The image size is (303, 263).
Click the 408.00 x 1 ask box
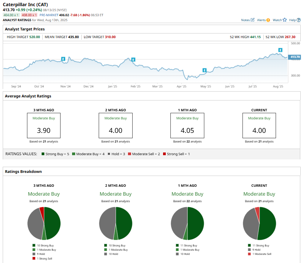(x=29, y=15)
